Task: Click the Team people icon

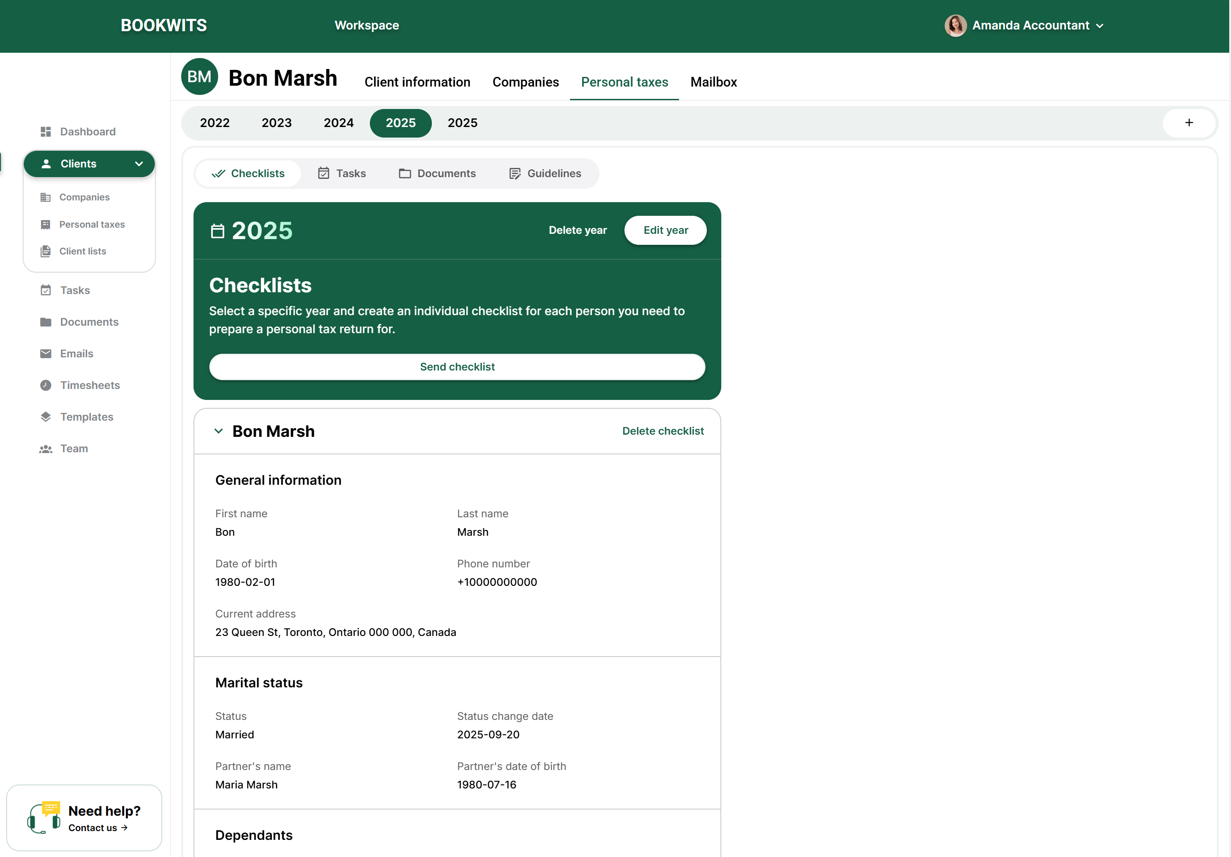Action: click(x=46, y=449)
